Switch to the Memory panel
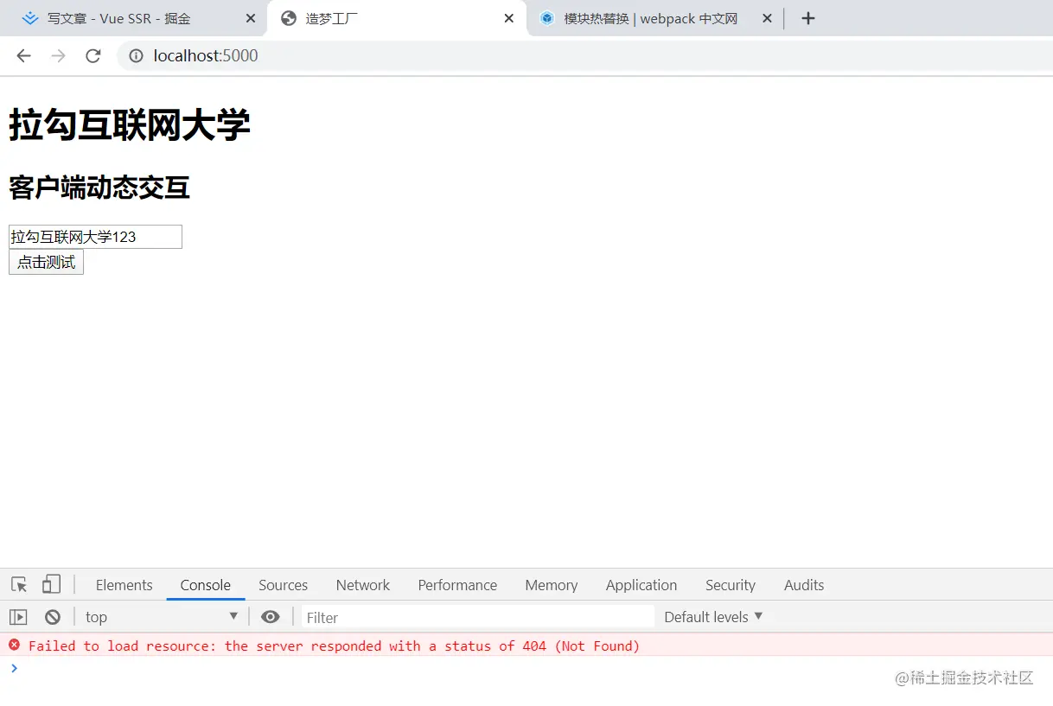 [551, 585]
